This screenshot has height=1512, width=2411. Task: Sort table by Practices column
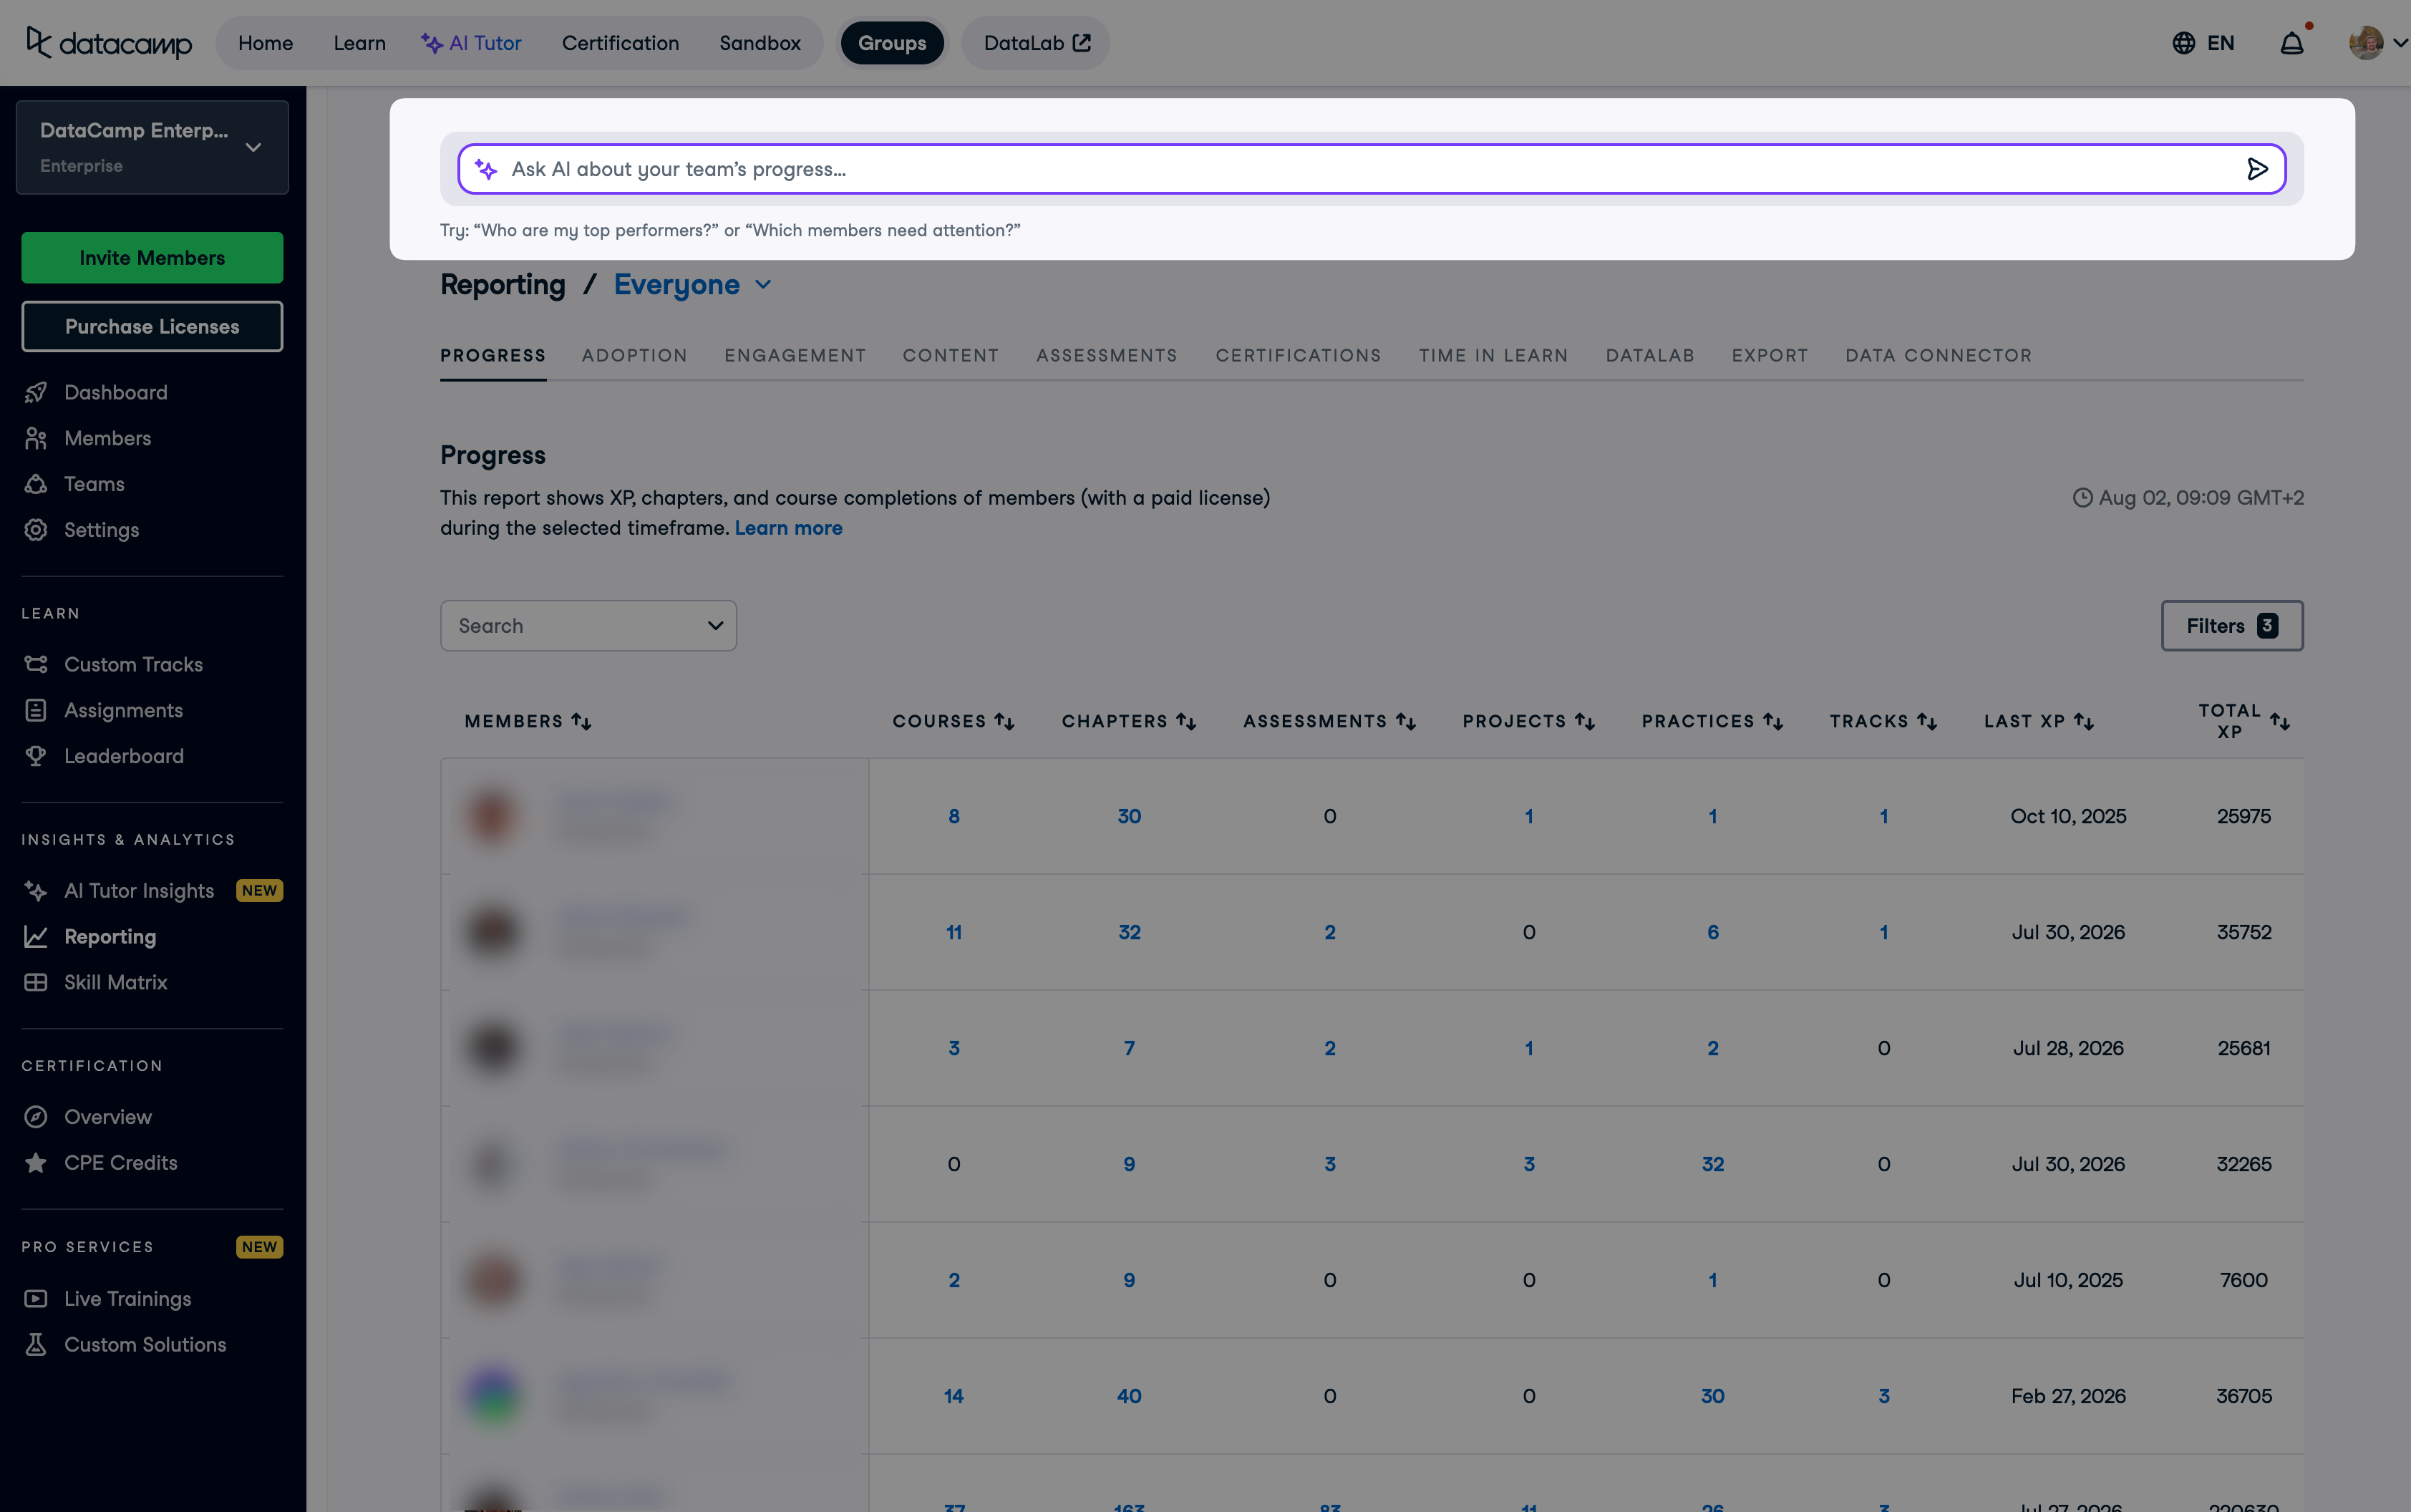coord(1773,721)
